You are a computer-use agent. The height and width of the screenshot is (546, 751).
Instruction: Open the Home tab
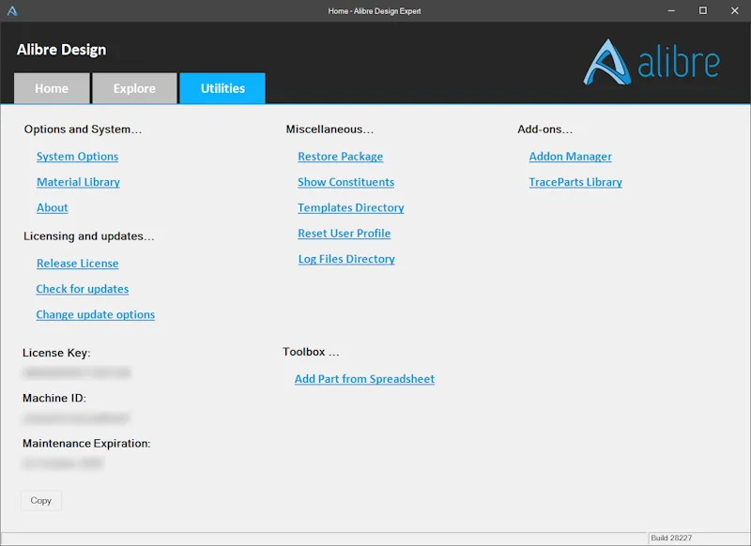52,88
